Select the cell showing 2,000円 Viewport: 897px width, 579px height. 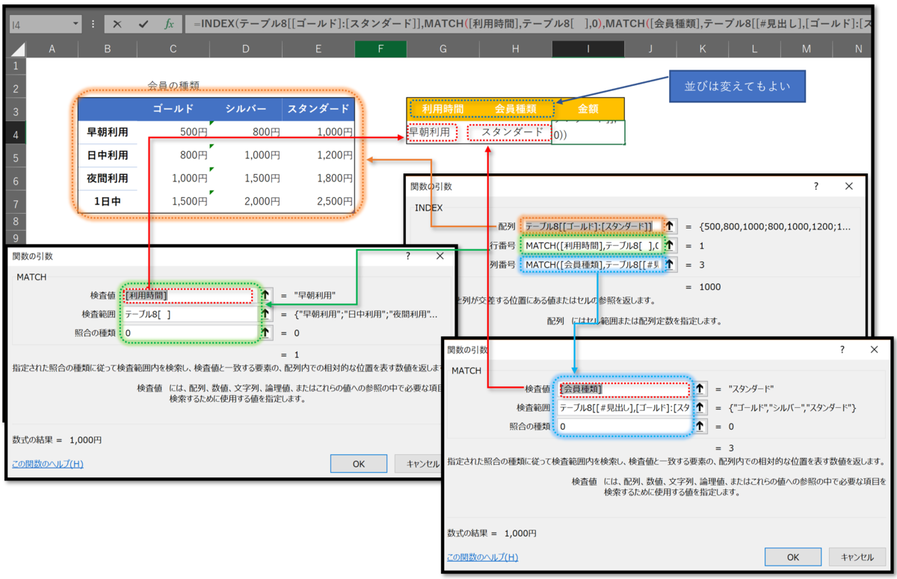pyautogui.click(x=246, y=201)
